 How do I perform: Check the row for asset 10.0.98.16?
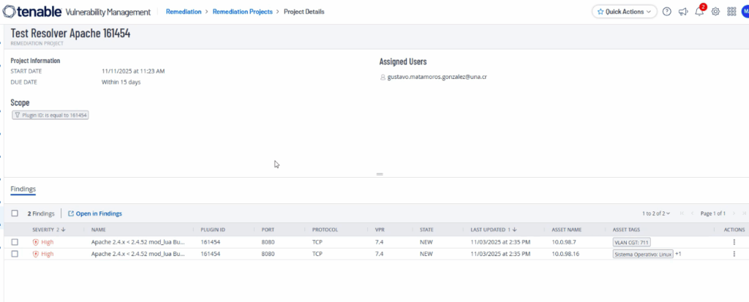pos(15,254)
